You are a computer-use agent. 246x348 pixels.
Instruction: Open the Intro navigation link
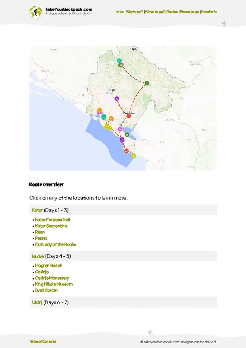(x=120, y=12)
